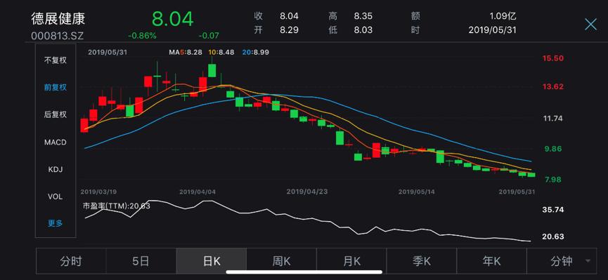
Task: Switch to 分时 tab
Action: point(71,261)
